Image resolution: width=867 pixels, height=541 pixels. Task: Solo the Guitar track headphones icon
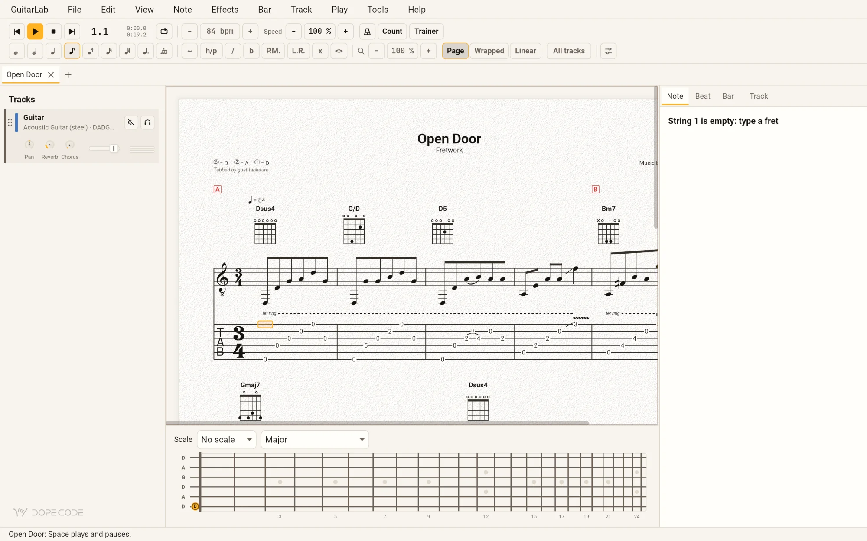[x=147, y=122]
